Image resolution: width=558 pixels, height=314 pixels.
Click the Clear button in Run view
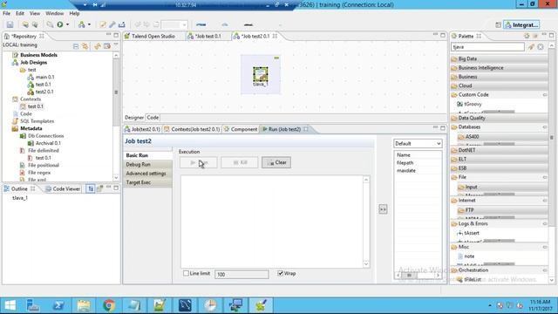click(x=276, y=163)
